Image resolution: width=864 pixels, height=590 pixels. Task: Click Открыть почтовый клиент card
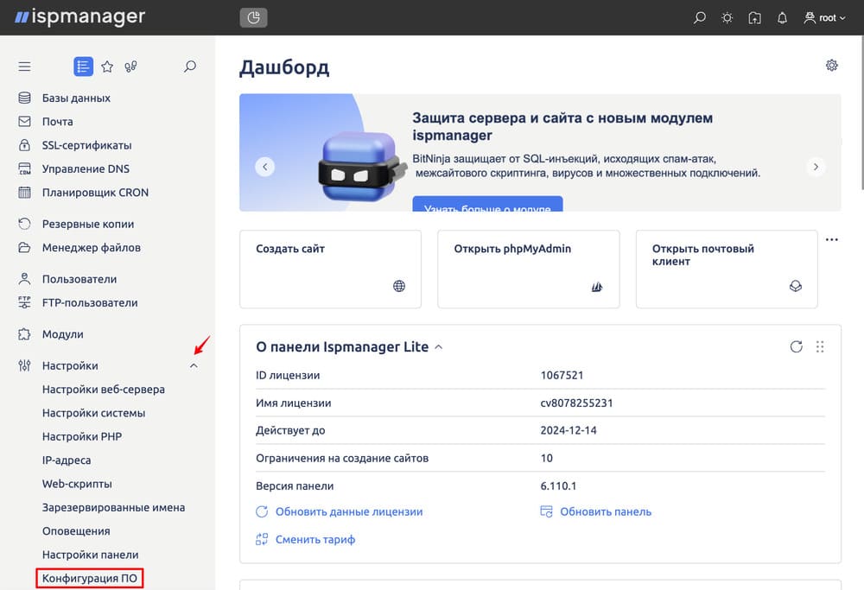pyautogui.click(x=727, y=269)
